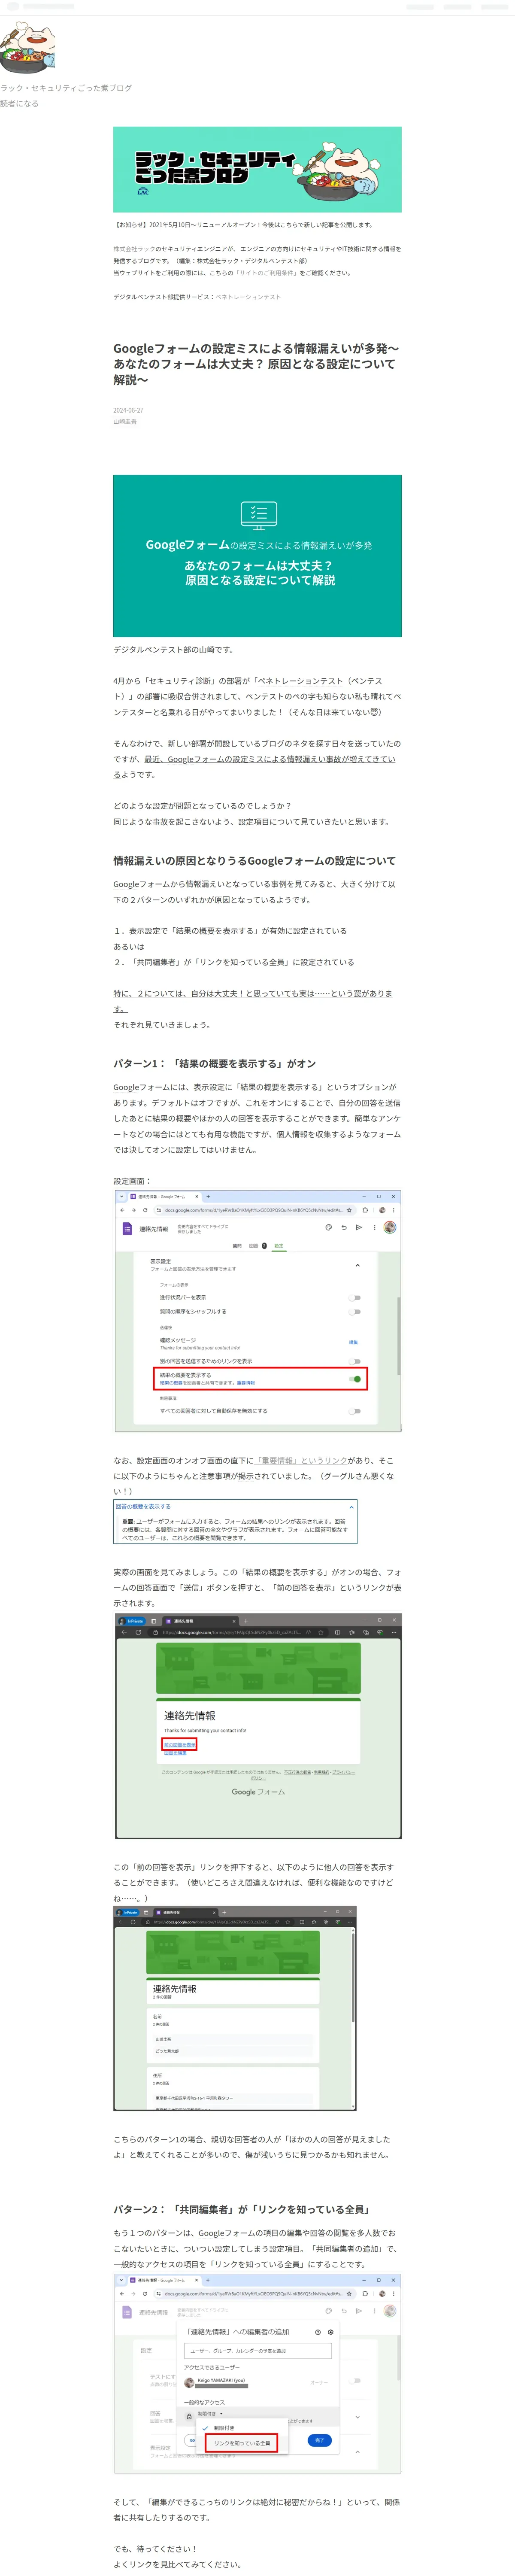Open the サイトのご利用条件 link
This screenshot has height=2576, width=515.
click(266, 272)
